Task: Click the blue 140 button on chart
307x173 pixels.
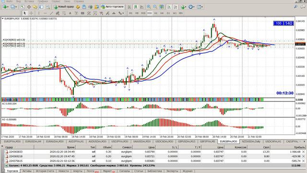Action: (x=289, y=24)
